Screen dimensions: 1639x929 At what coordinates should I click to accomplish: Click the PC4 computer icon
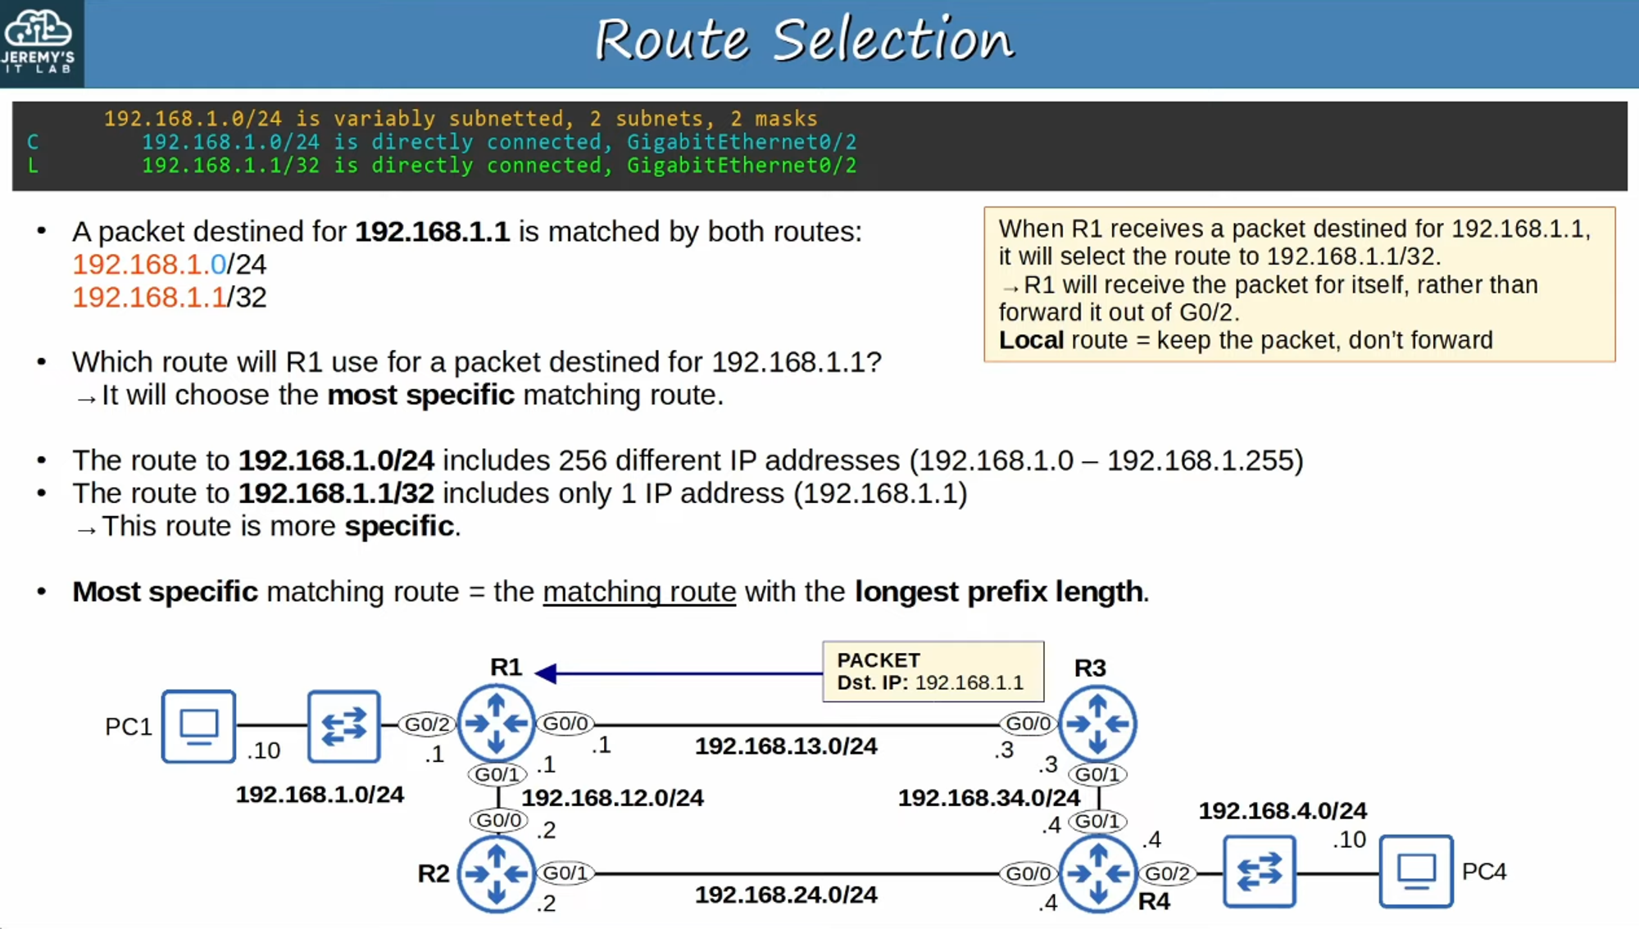pos(1414,871)
